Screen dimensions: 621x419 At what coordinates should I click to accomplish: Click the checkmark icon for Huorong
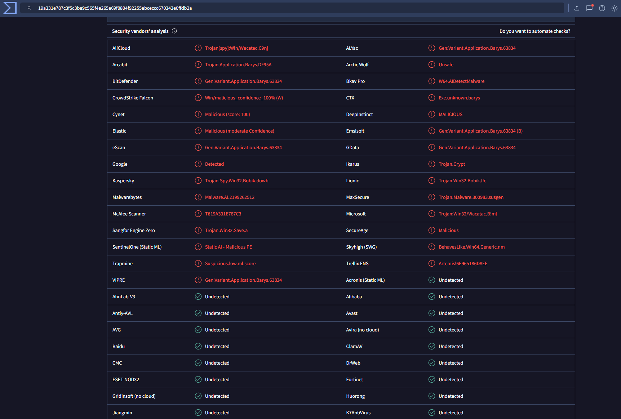pos(432,396)
